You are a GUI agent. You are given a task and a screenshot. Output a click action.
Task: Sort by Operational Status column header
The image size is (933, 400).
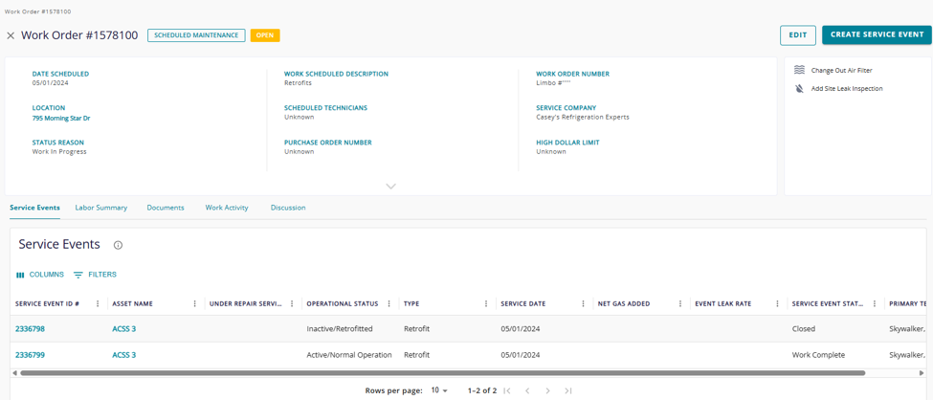click(x=343, y=303)
